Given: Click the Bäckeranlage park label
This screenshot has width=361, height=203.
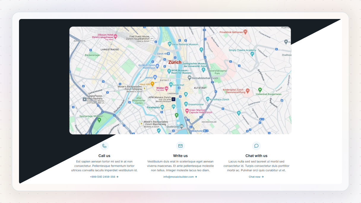Looking at the screenshot, I should pos(92,55).
